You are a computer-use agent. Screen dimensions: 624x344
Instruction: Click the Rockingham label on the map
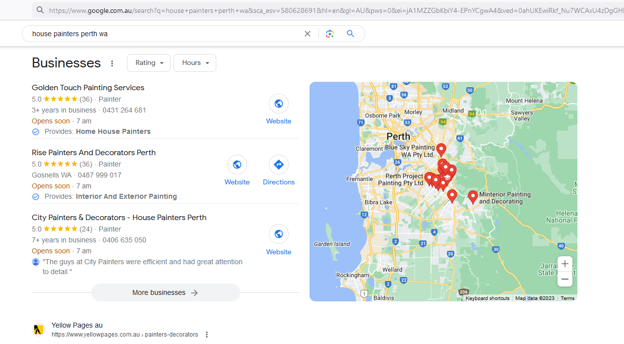point(353,275)
